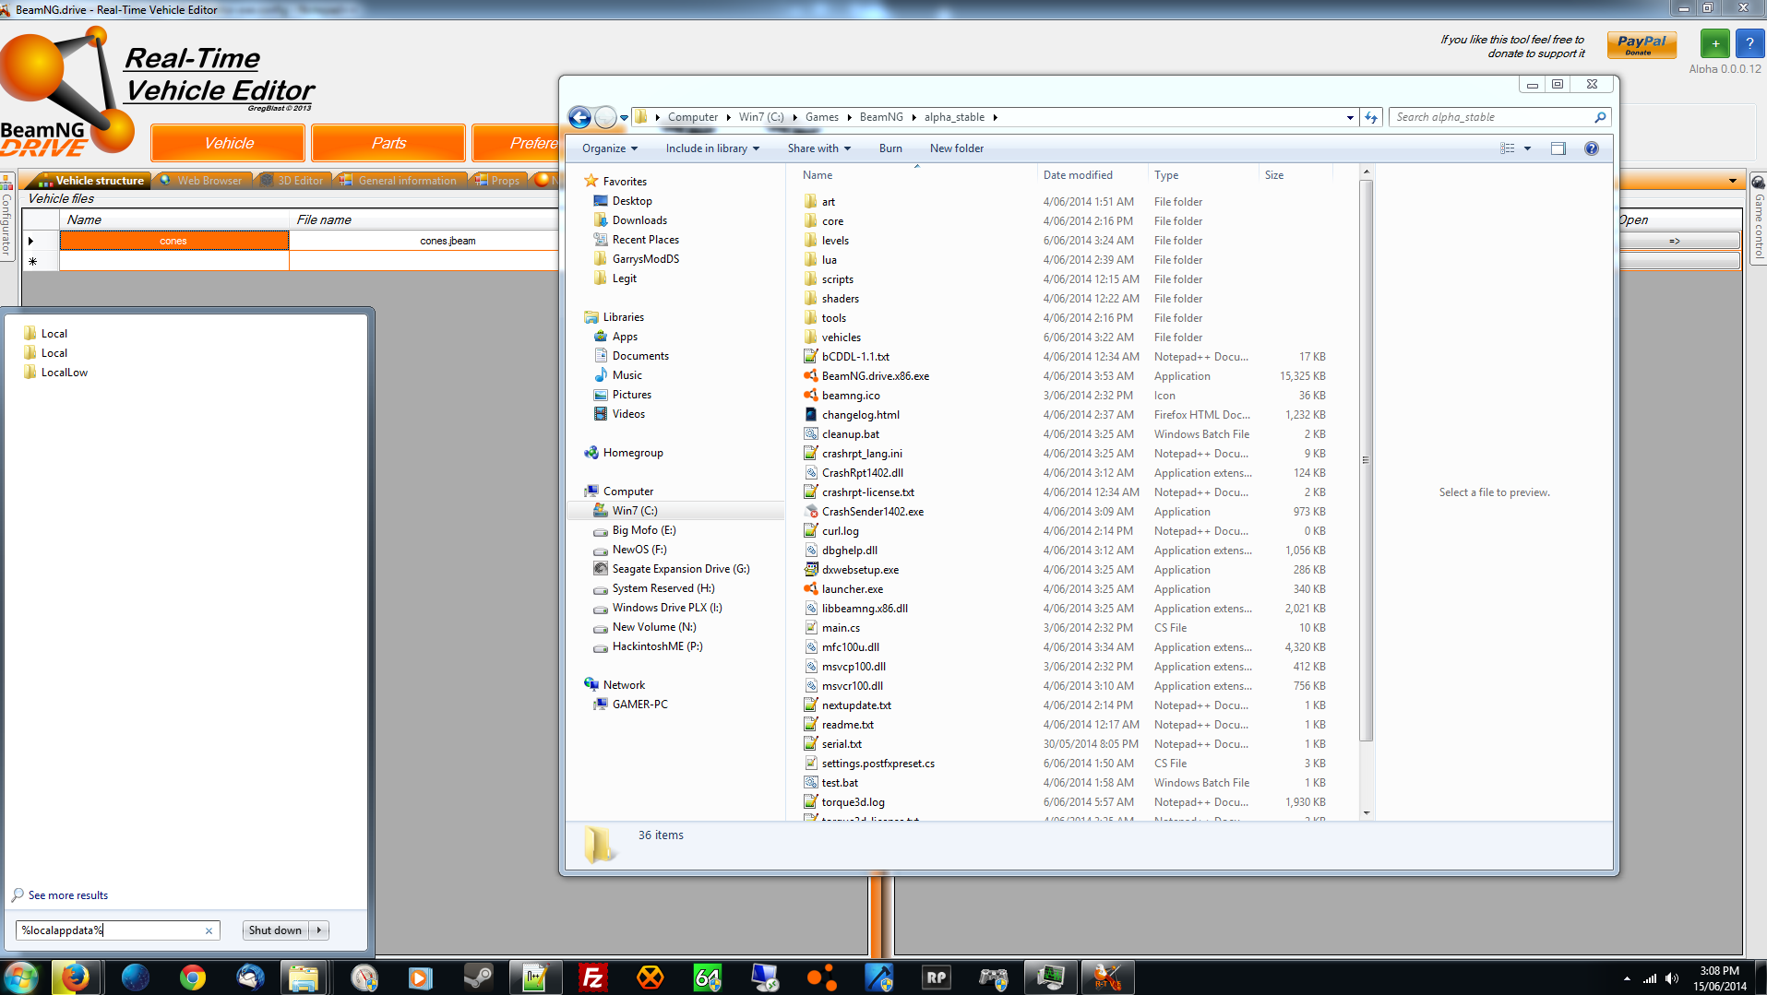Switch to the Vehicle structure tab
This screenshot has height=995, width=1767.
91,181
